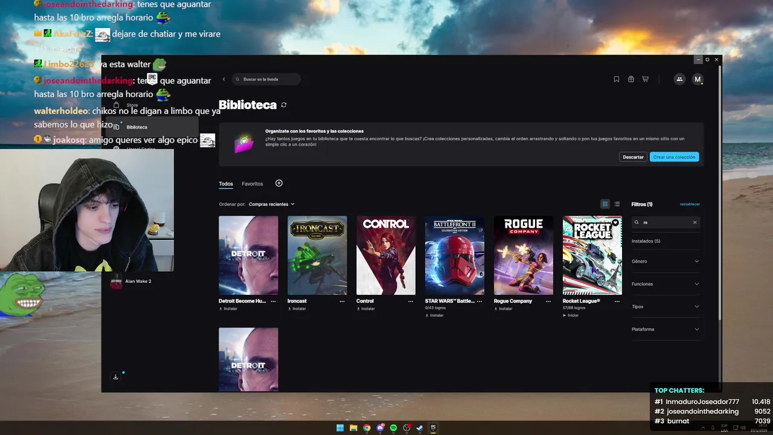Open the Windows Start button
Image resolution: width=773 pixels, height=435 pixels.
click(x=340, y=428)
